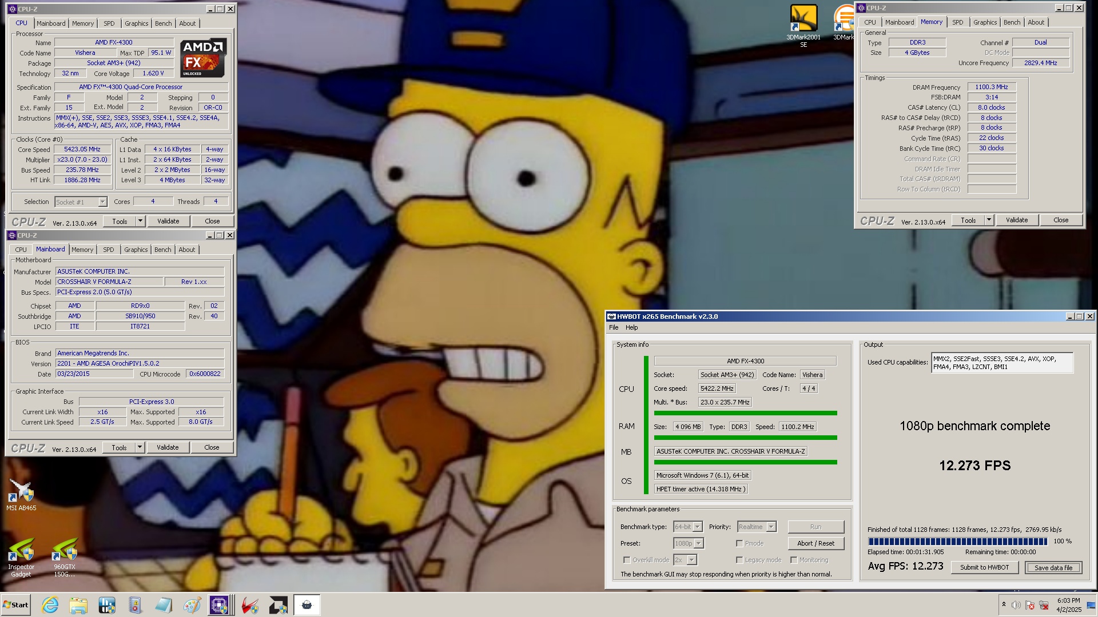
Task: Click the DRAM Frequency 1100.3 MHz field
Action: (992, 87)
